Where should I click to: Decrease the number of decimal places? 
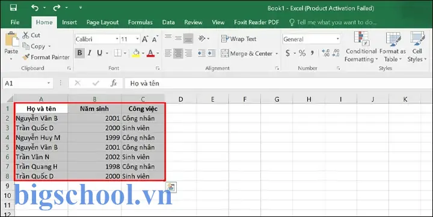(336, 53)
